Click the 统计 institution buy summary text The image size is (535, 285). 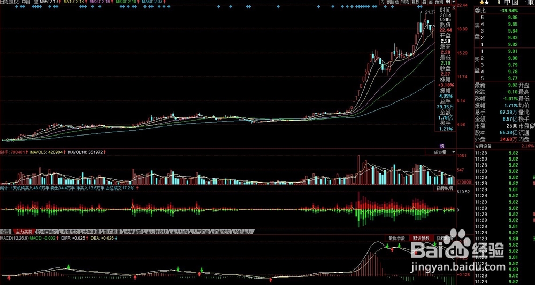click(x=67, y=188)
